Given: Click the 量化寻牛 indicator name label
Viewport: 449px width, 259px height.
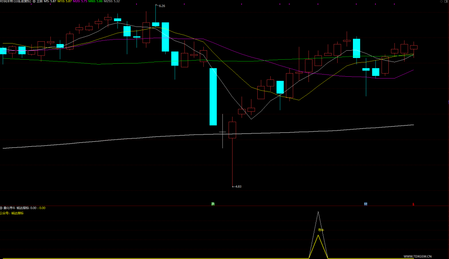Looking at the screenshot, I should (9, 208).
